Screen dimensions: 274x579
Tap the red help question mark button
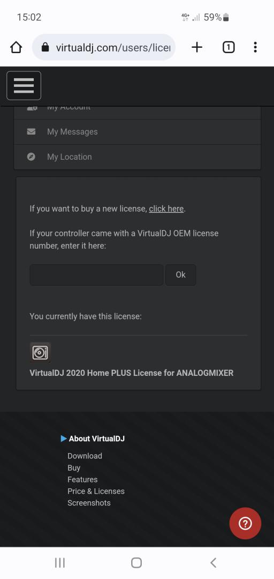click(x=245, y=523)
